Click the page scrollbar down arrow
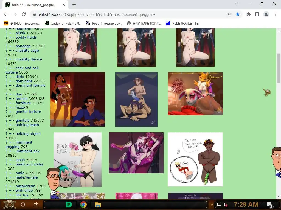Screen dimensions: 281x210 279,197
